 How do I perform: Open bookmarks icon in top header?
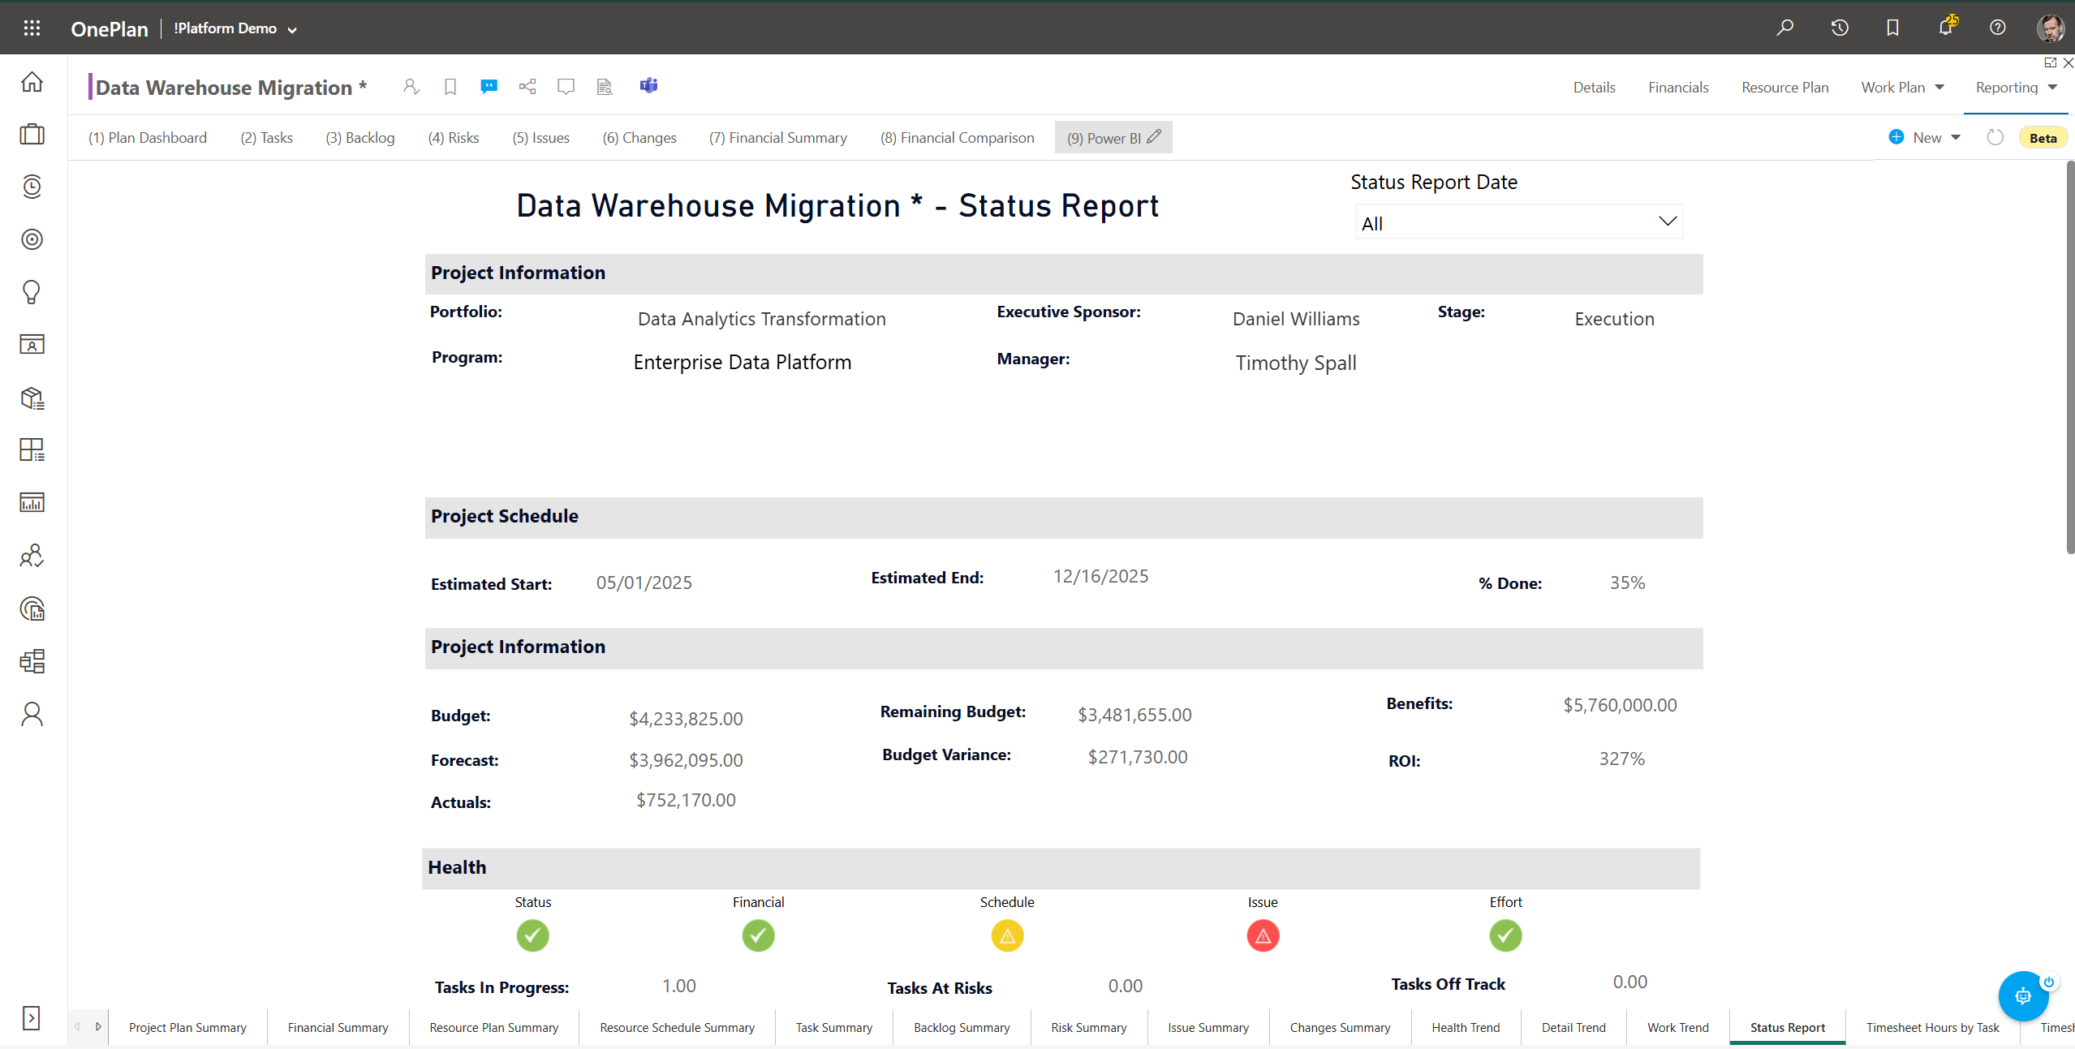click(1892, 28)
